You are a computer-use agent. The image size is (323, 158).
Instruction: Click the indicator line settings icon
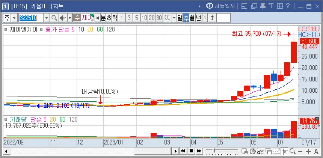pos(260,152)
